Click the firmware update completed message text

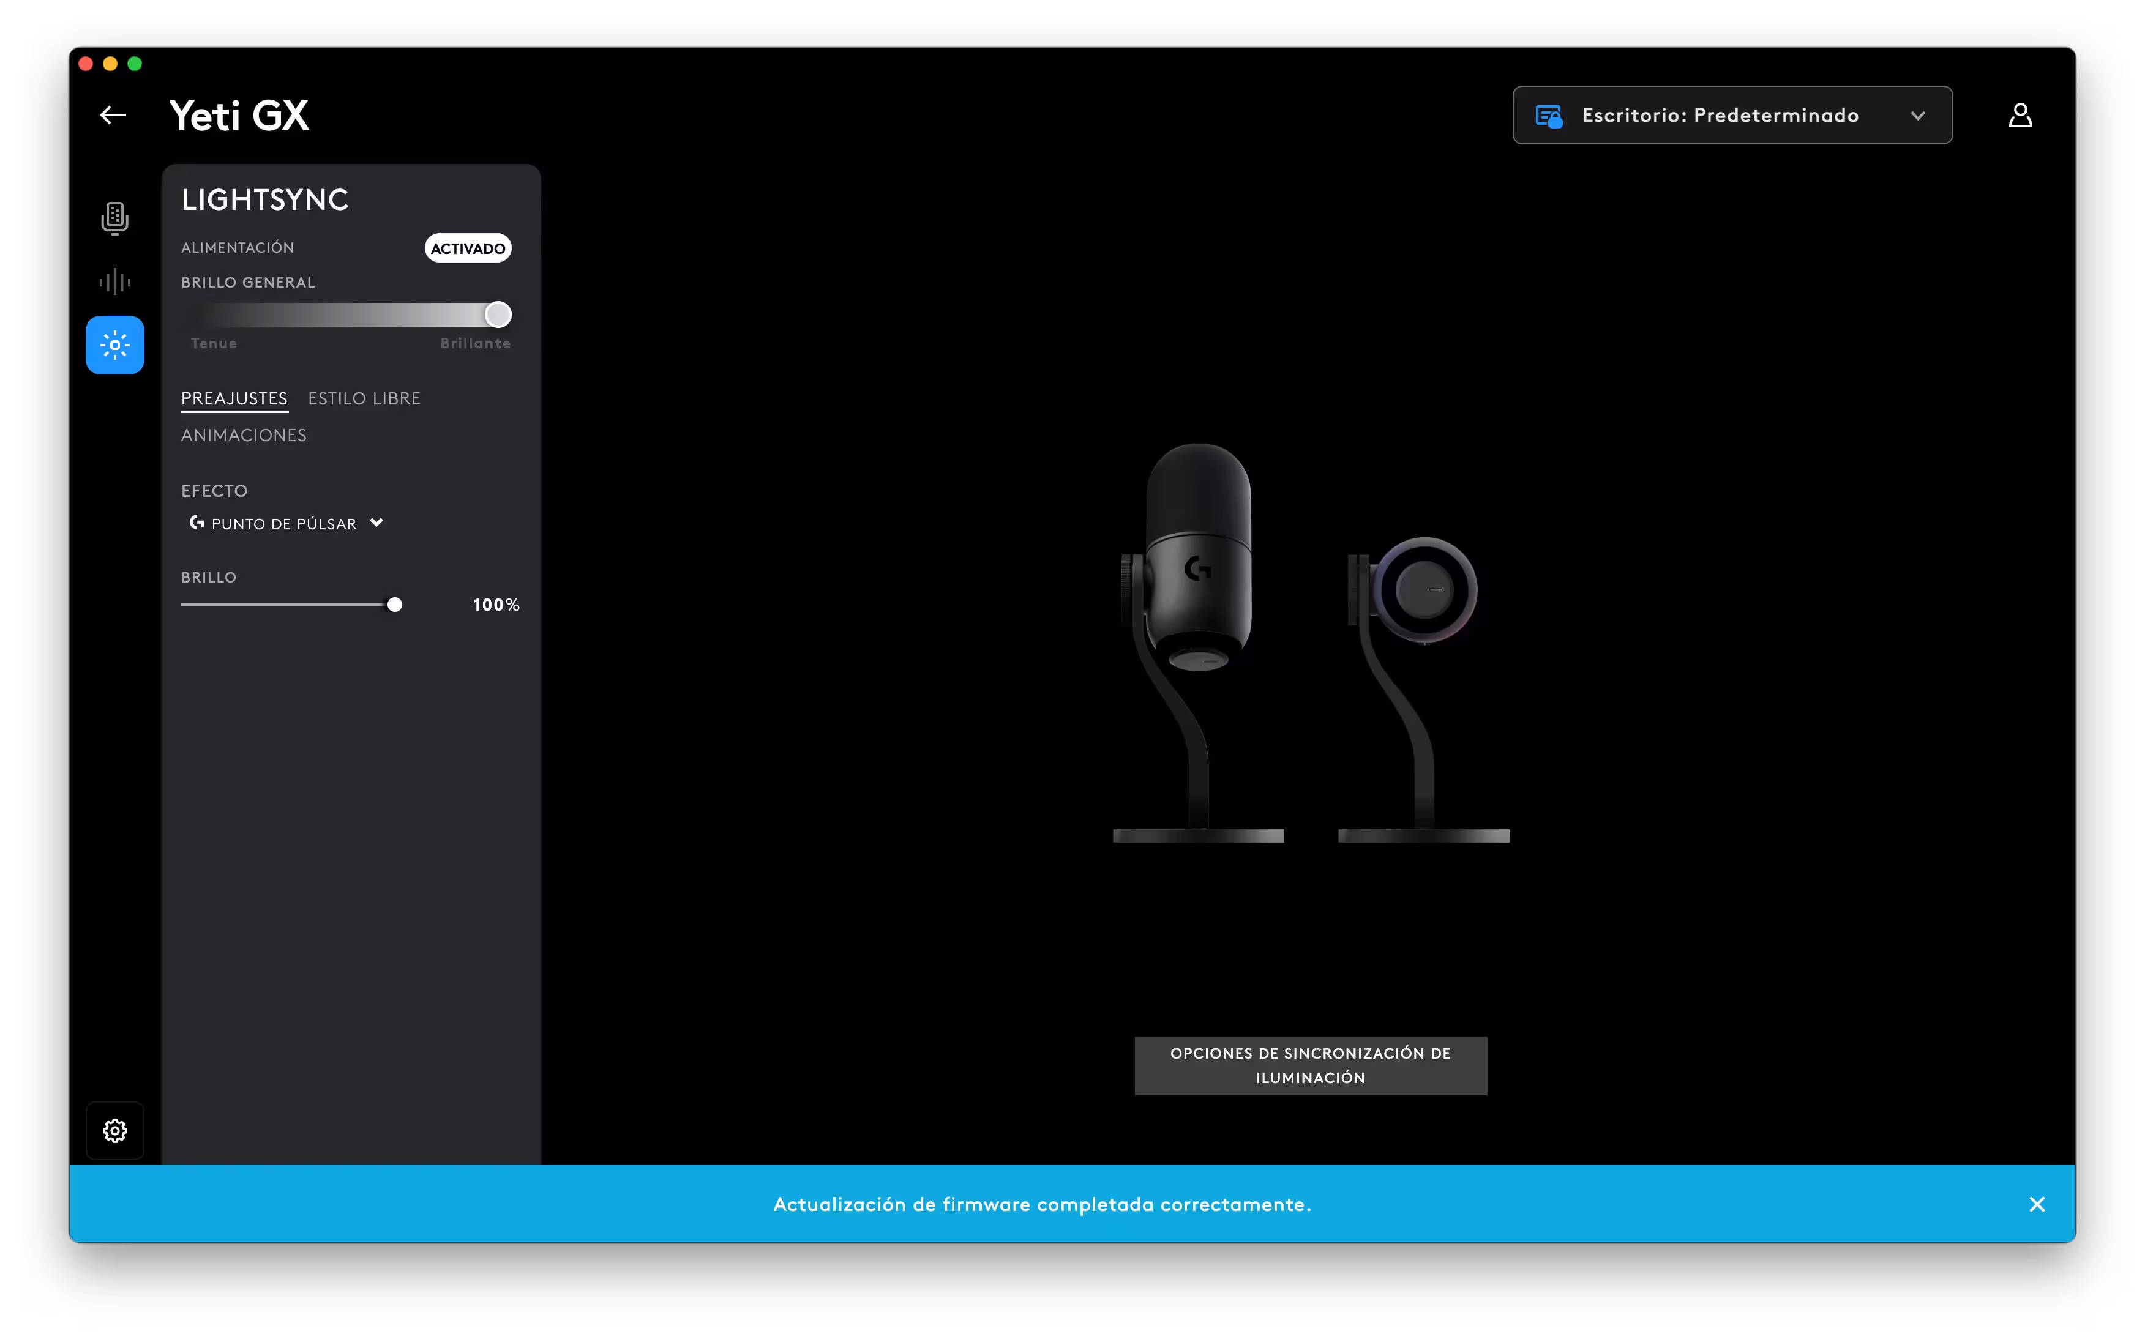tap(1042, 1204)
